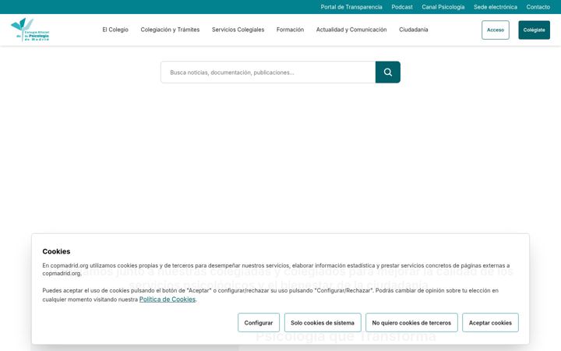Click Aceptar cookies button
This screenshot has height=351, width=561.
point(490,322)
